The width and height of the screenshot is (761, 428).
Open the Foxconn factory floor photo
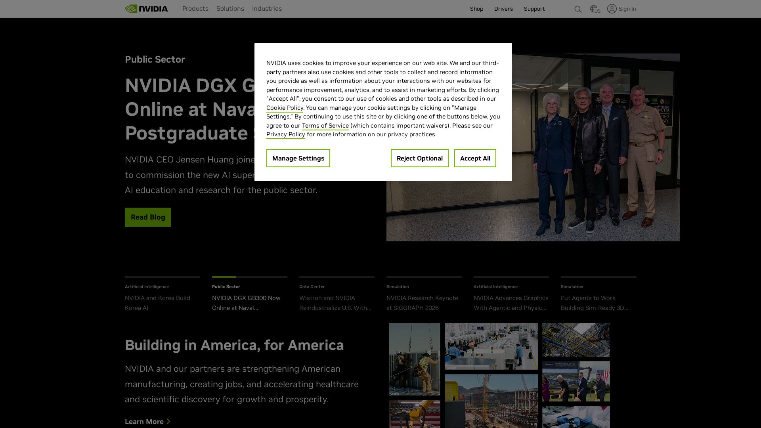pyautogui.click(x=491, y=346)
